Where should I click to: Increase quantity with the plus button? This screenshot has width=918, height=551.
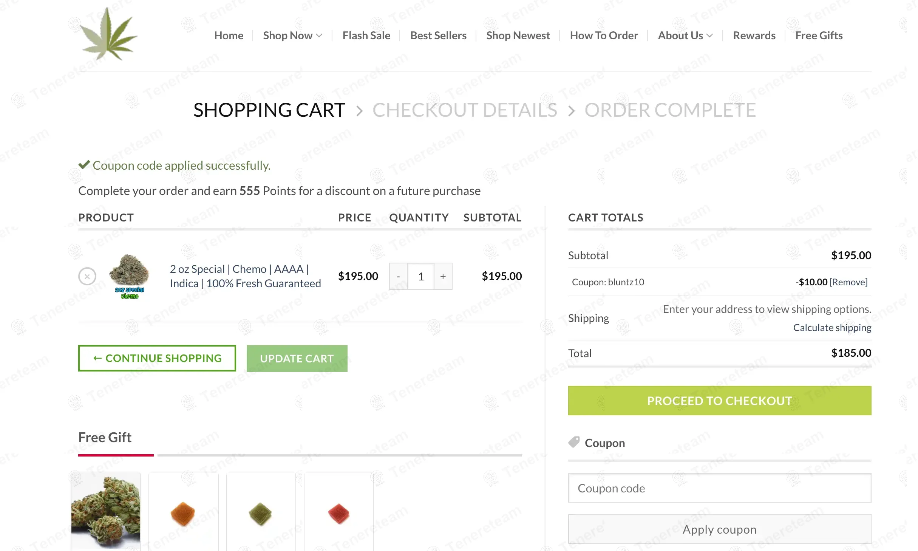[x=443, y=276]
